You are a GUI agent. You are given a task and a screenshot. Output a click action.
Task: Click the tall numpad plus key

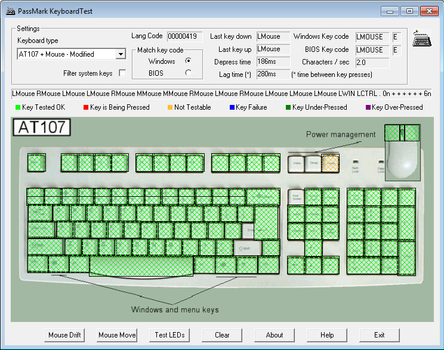[x=407, y=224]
